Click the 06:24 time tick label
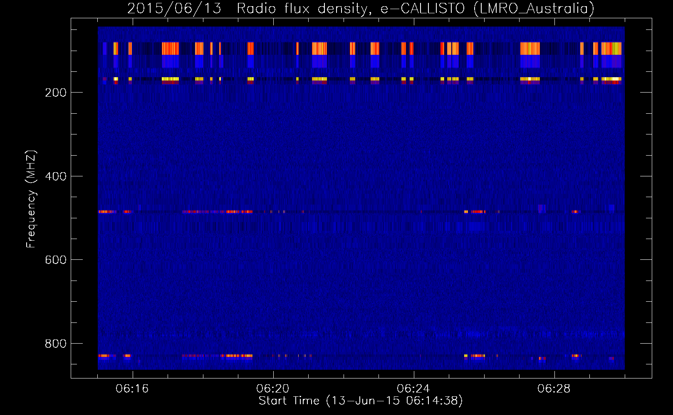673x415 pixels. pos(413,389)
